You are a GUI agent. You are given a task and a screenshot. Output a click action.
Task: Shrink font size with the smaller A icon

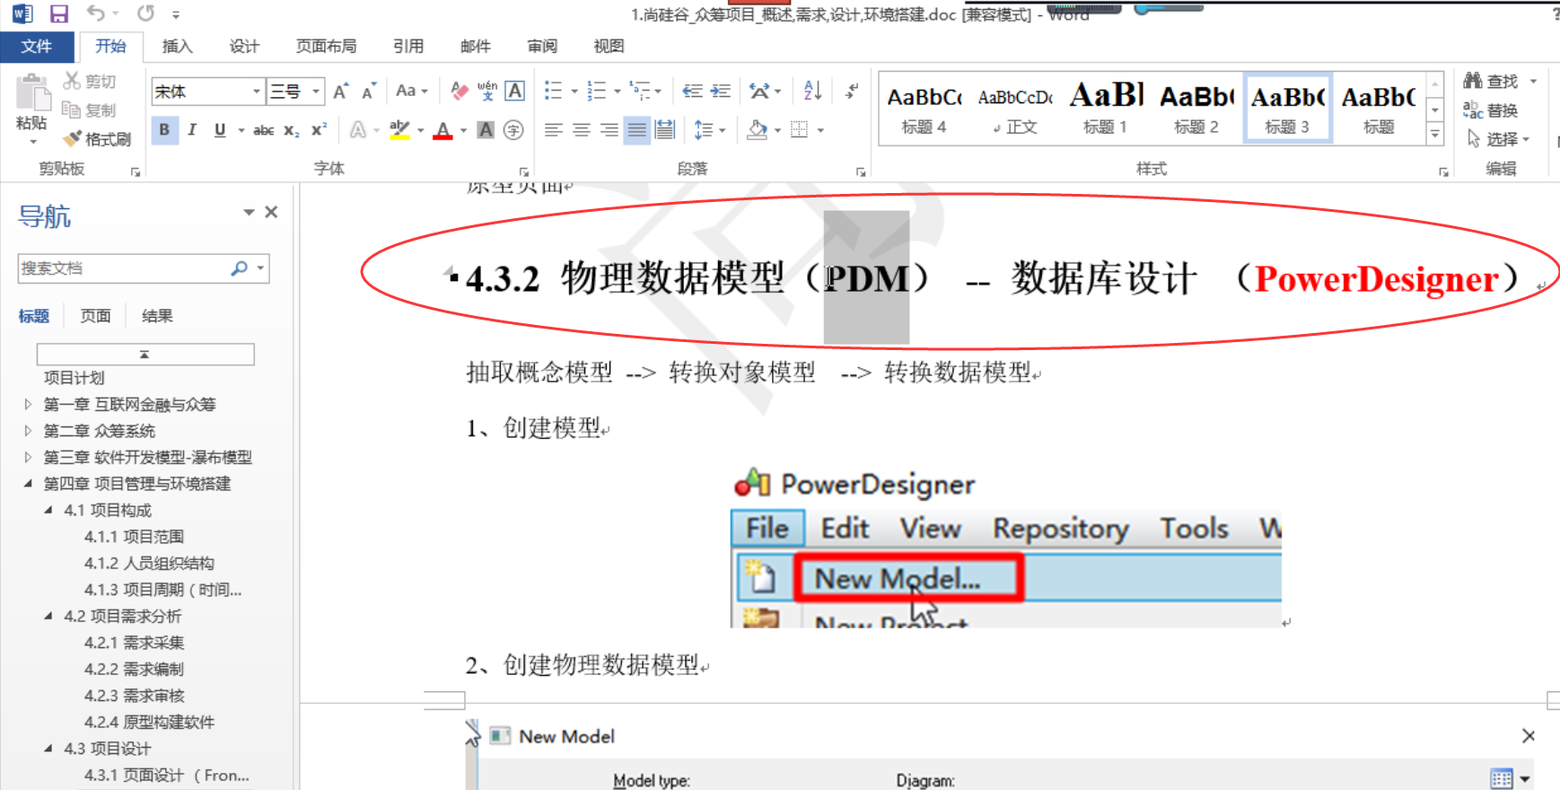[x=369, y=91]
